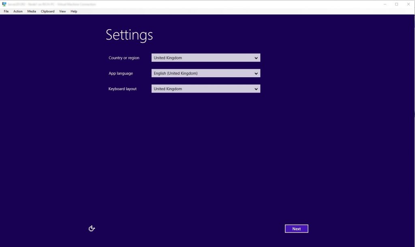Open the Action menu
The height and width of the screenshot is (247, 415).
[x=18, y=11]
